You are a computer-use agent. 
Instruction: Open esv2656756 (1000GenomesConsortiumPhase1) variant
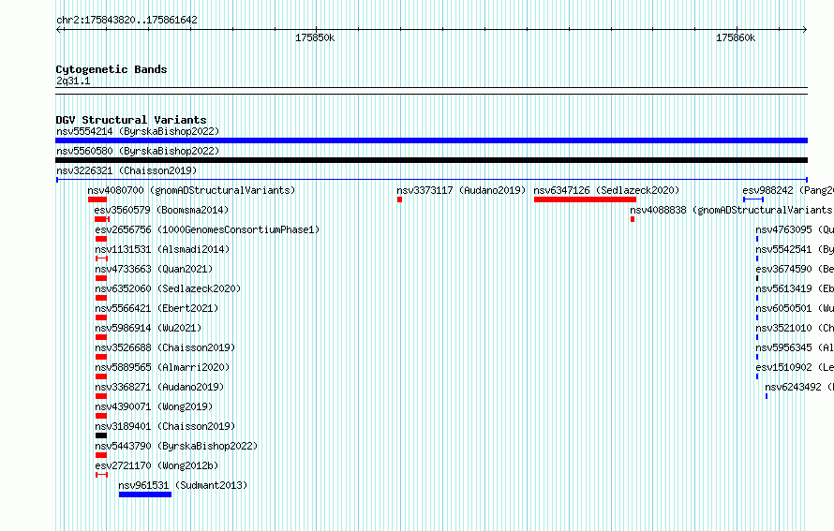coord(207,229)
